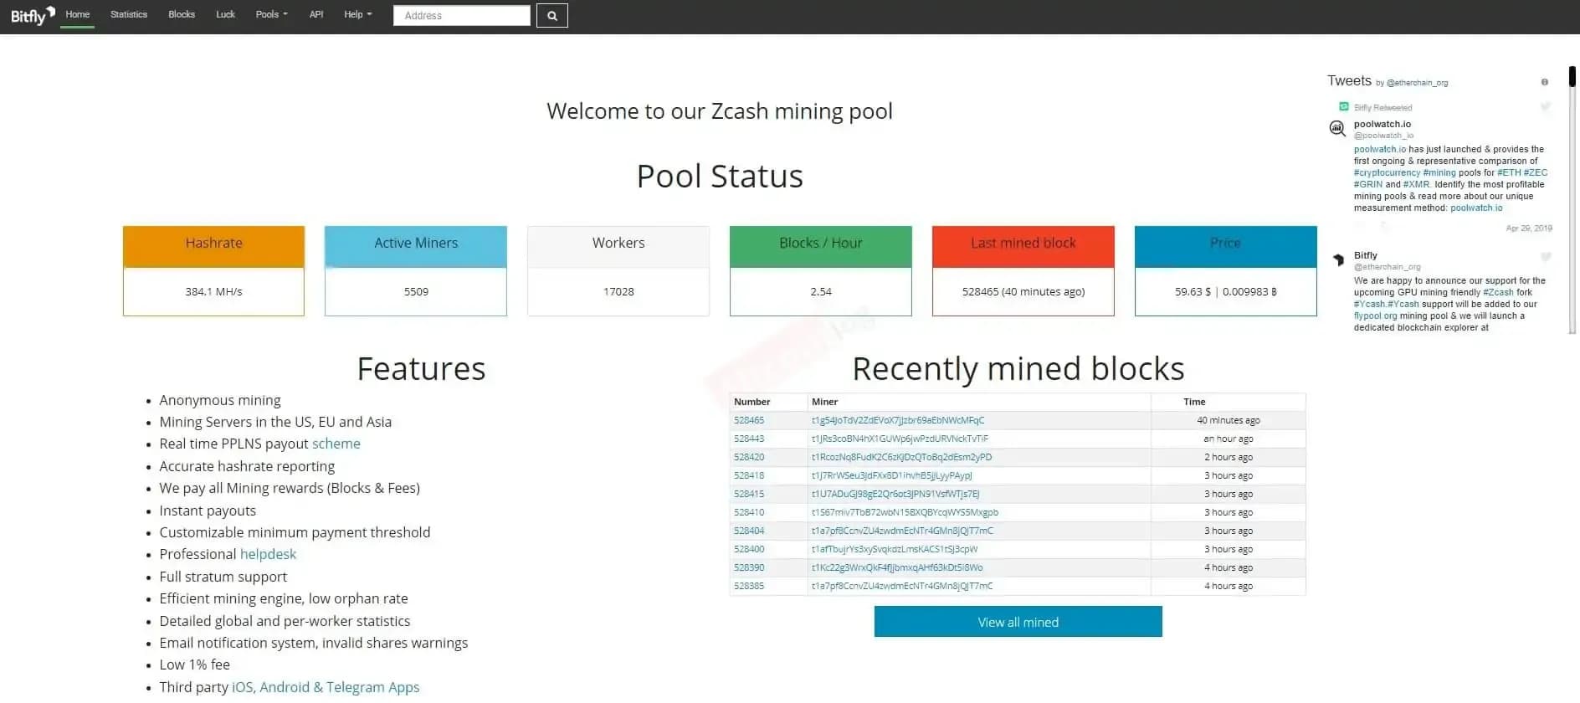1580x703 pixels.
Task: Open block number 528390
Action: (x=749, y=567)
